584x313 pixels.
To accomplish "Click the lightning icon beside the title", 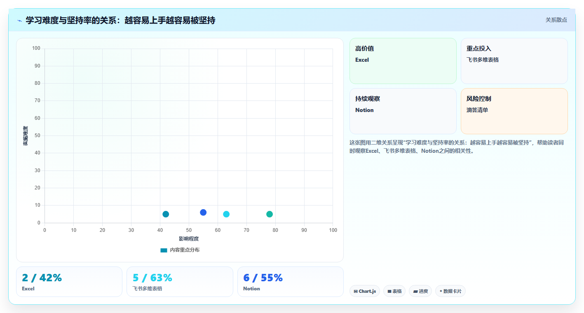I will coord(19,21).
